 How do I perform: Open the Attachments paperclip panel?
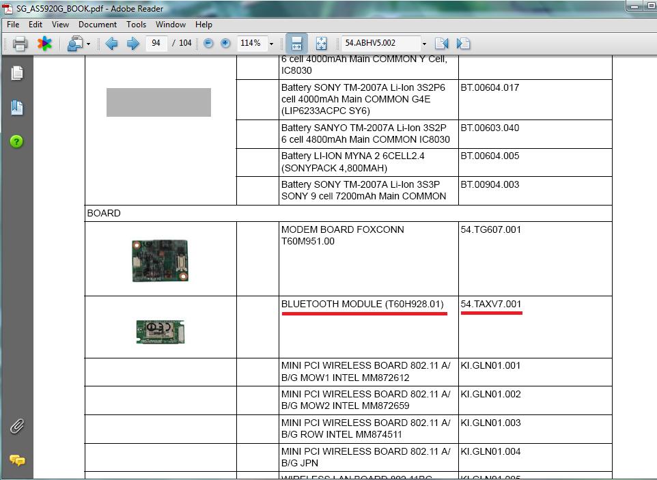point(17,426)
